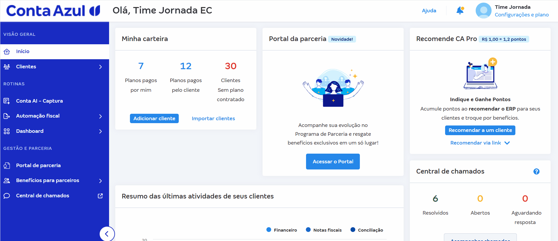The height and width of the screenshot is (241, 558).
Task: Click the Automação fiscal icon
Action: click(7, 116)
